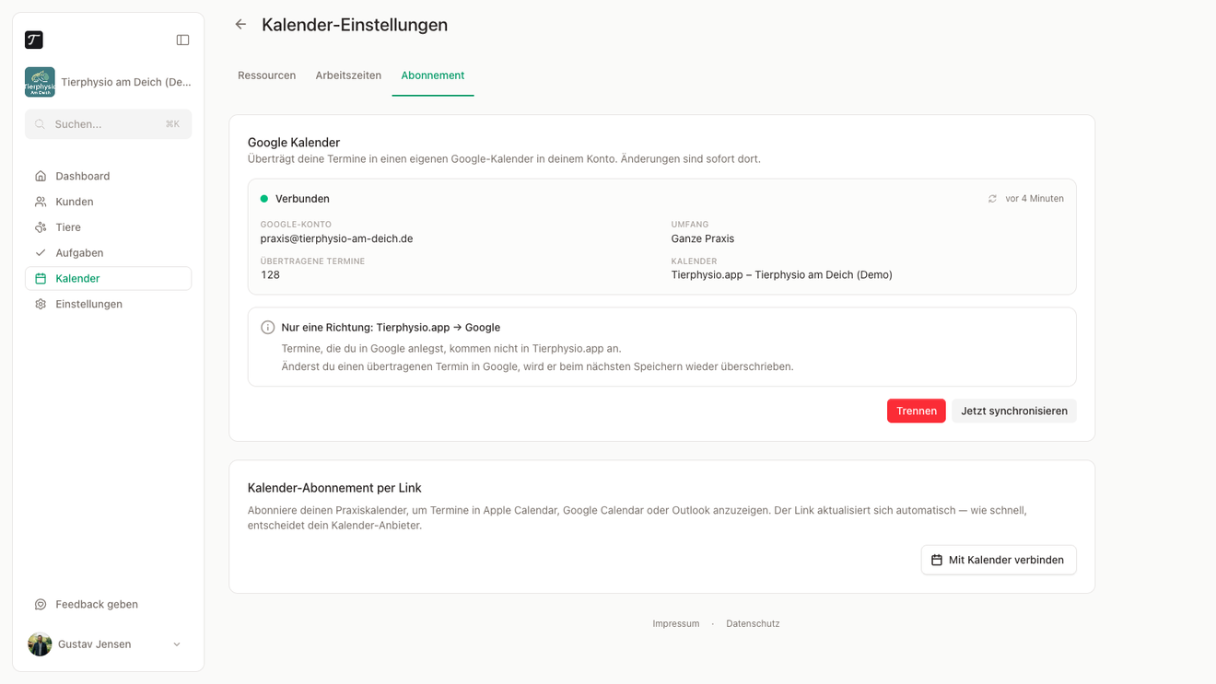Focus the Suchen search field
1216x684 pixels.
pyautogui.click(x=108, y=124)
